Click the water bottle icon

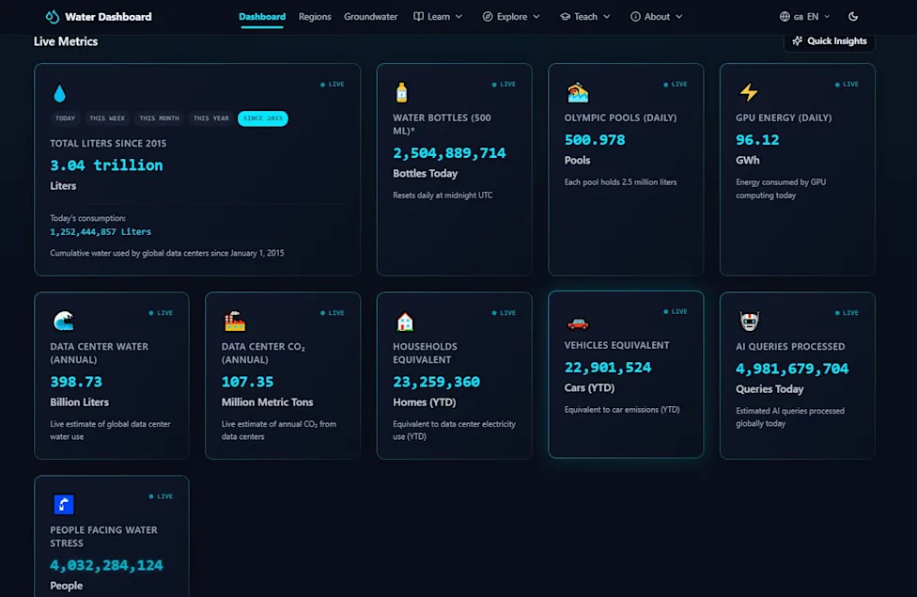click(x=401, y=92)
